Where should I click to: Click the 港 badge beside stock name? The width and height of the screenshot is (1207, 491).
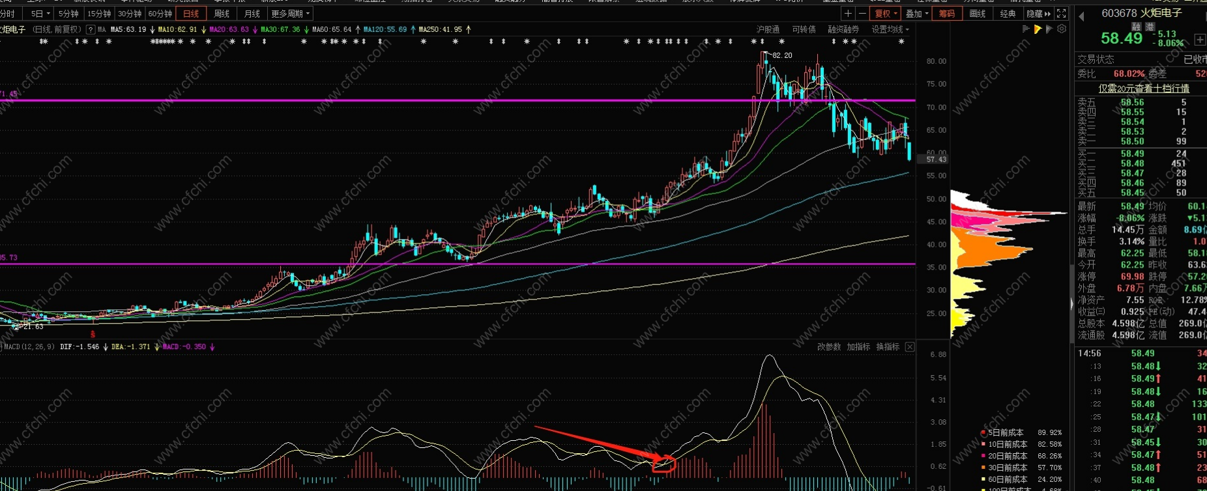click(1150, 27)
